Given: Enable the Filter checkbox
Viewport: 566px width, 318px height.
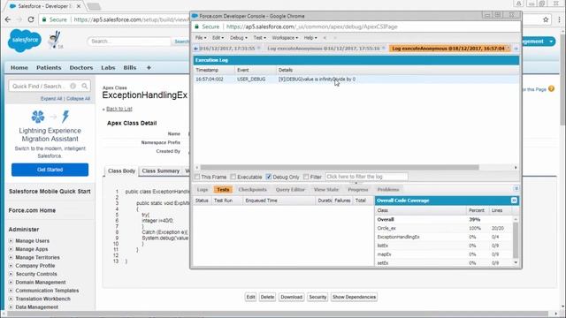Looking at the screenshot, I should (306, 177).
